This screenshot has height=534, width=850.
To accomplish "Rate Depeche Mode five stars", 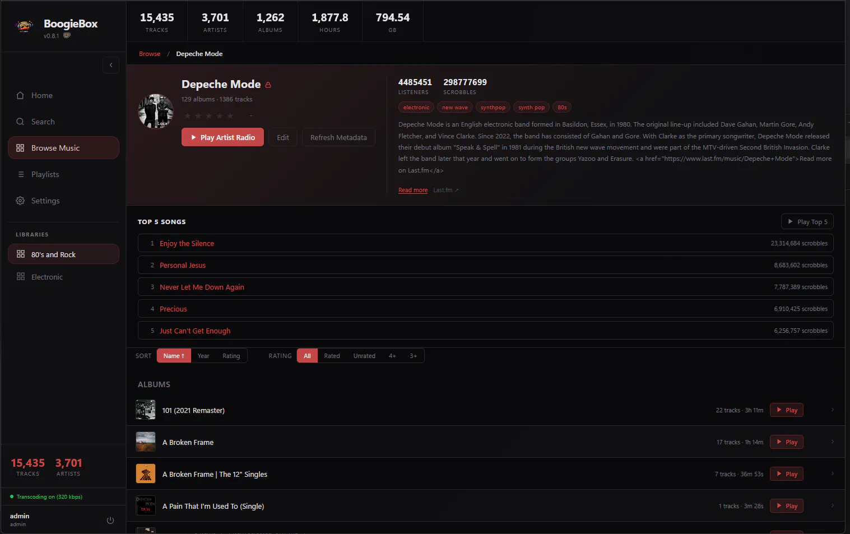I will click(230, 116).
